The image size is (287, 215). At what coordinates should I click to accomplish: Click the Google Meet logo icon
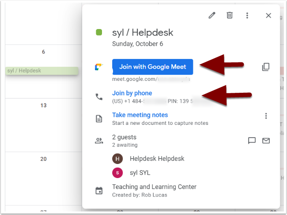99,67
